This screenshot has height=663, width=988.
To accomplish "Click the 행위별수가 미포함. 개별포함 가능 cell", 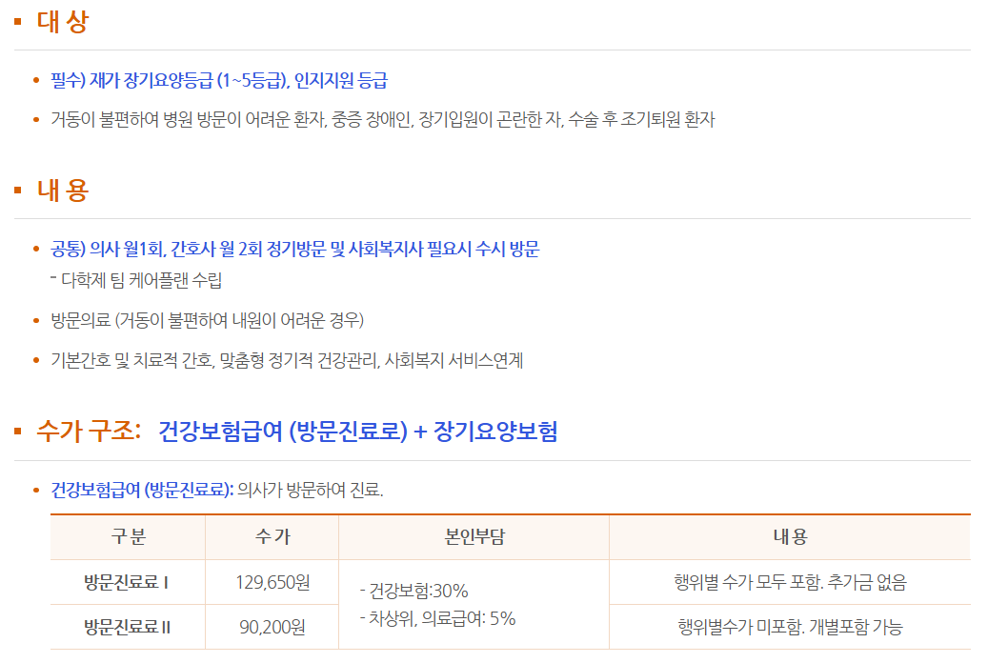I will click(x=790, y=627).
